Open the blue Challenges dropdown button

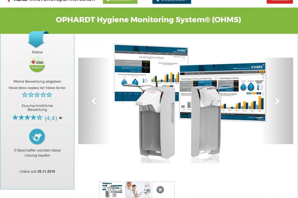pyautogui.click(x=172, y=1)
